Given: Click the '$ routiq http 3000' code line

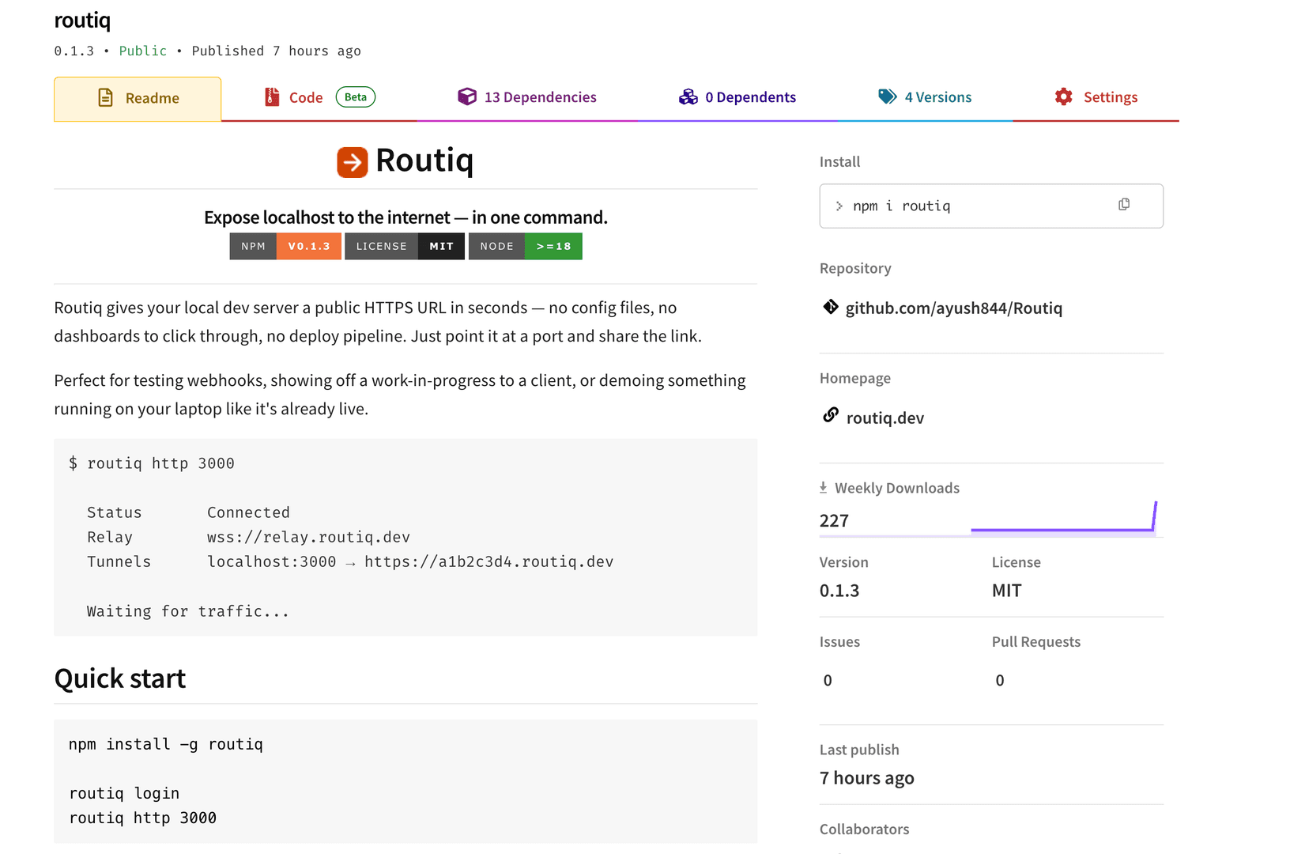Looking at the screenshot, I should [152, 463].
